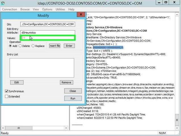Click the Attribute field containing dSHeuristics

click(x=48, y=33)
